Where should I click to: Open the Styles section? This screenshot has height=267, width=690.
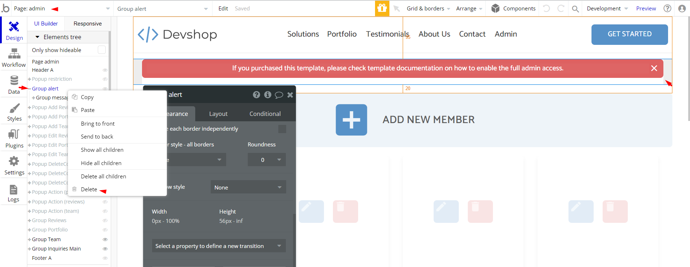[14, 111]
